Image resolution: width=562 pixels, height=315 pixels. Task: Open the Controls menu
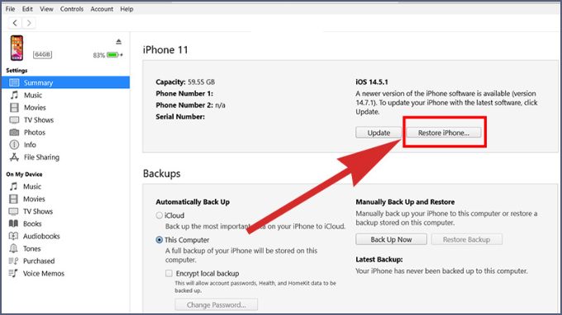point(72,9)
